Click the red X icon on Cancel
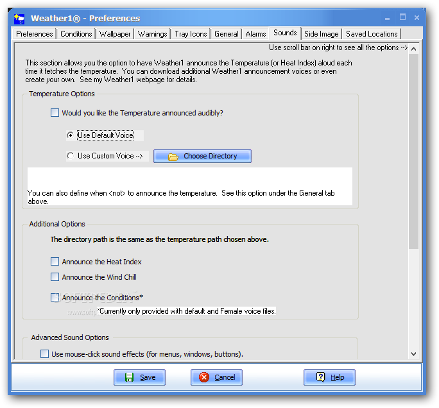This screenshot has height=408, width=439. pos(204,377)
